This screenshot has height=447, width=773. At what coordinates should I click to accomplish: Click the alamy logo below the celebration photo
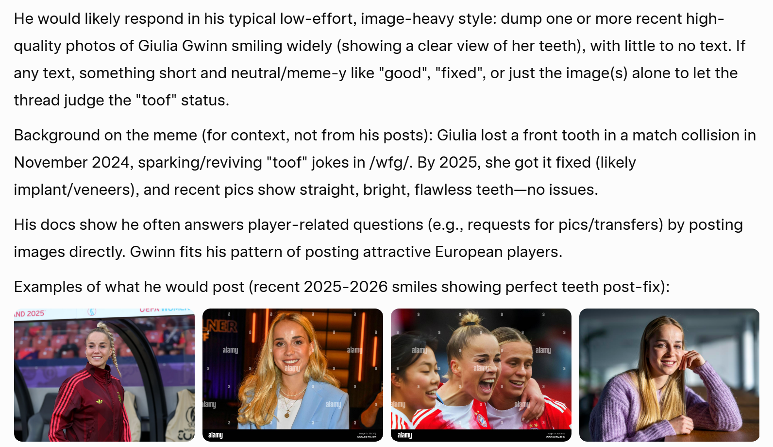(404, 435)
